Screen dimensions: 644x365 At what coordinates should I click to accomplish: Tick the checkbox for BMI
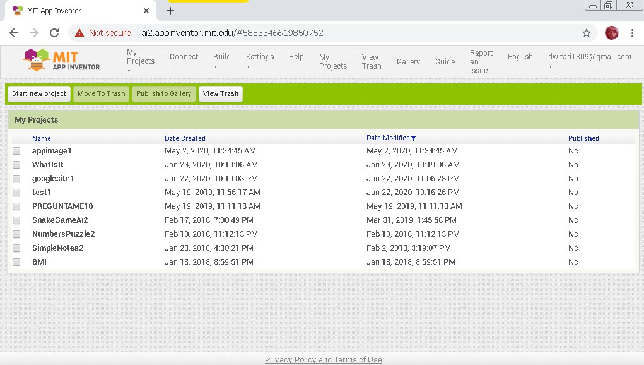(16, 262)
